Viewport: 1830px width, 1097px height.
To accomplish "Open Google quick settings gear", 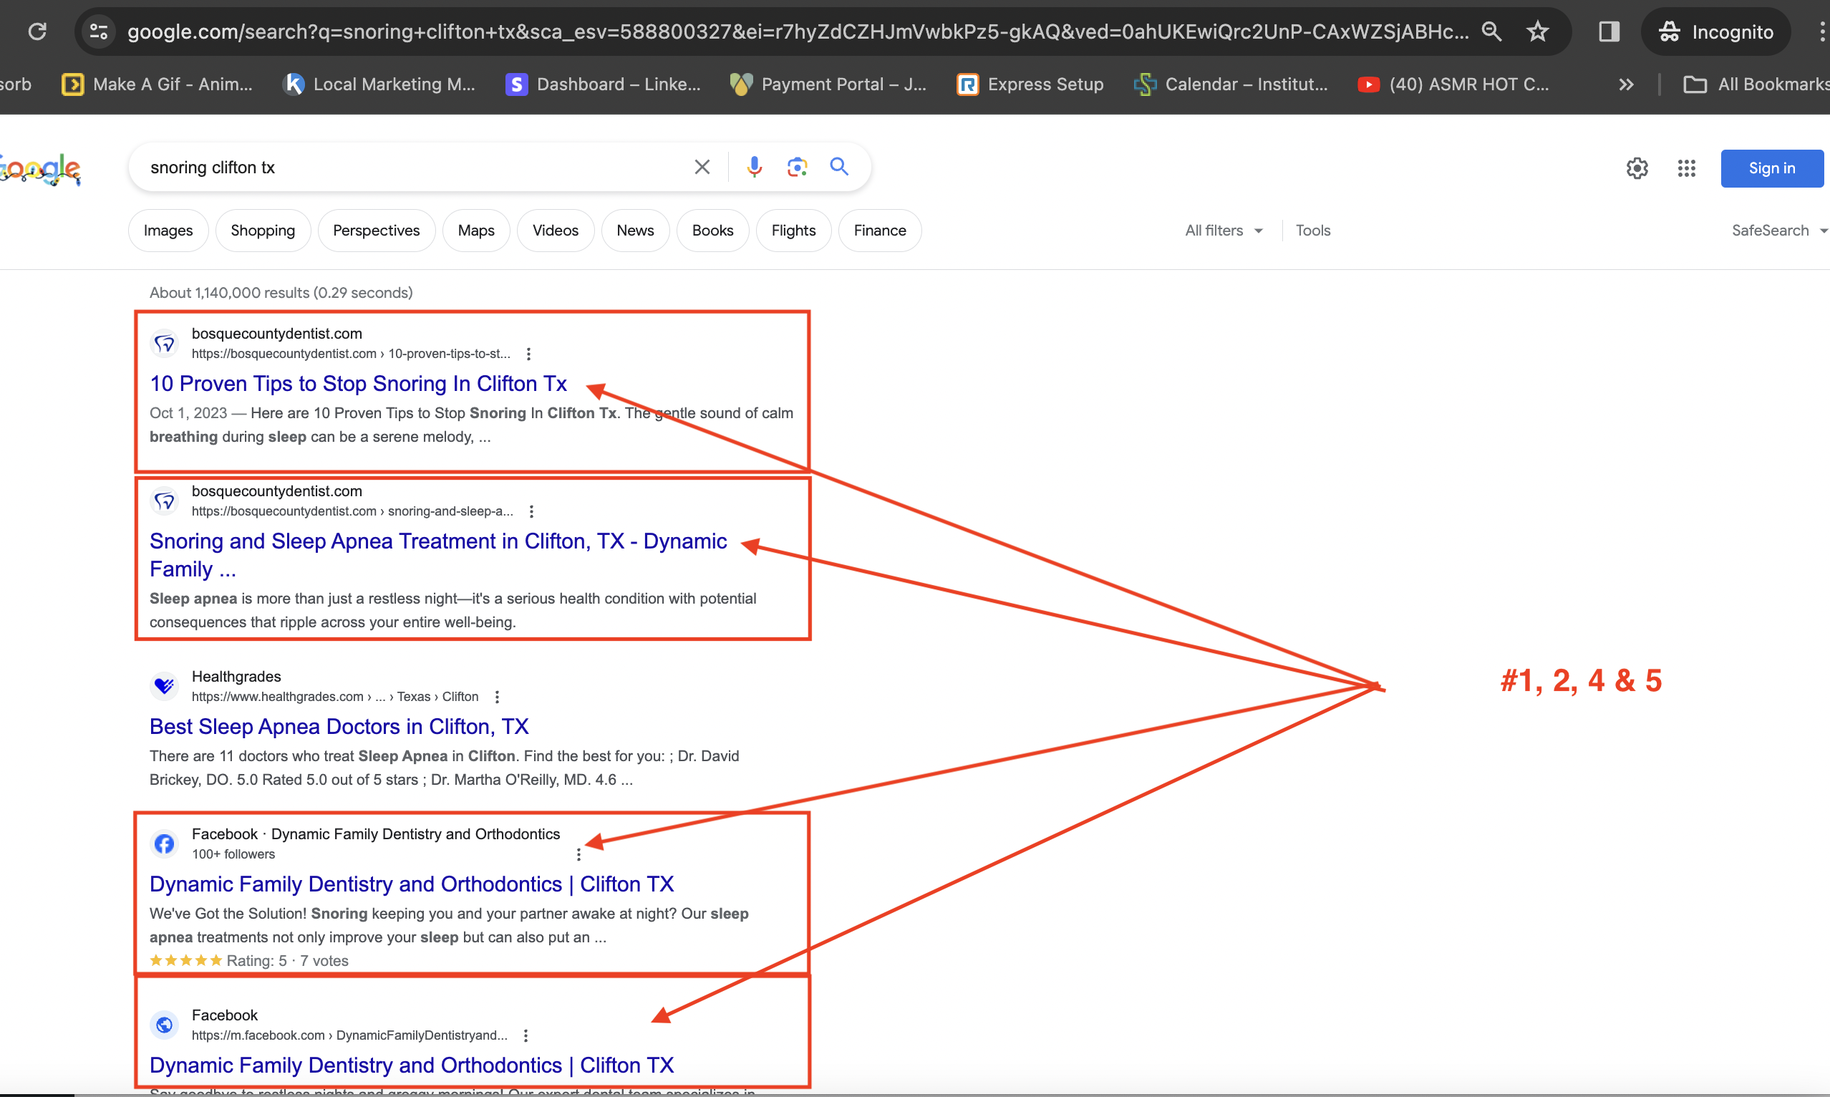I will tap(1637, 168).
